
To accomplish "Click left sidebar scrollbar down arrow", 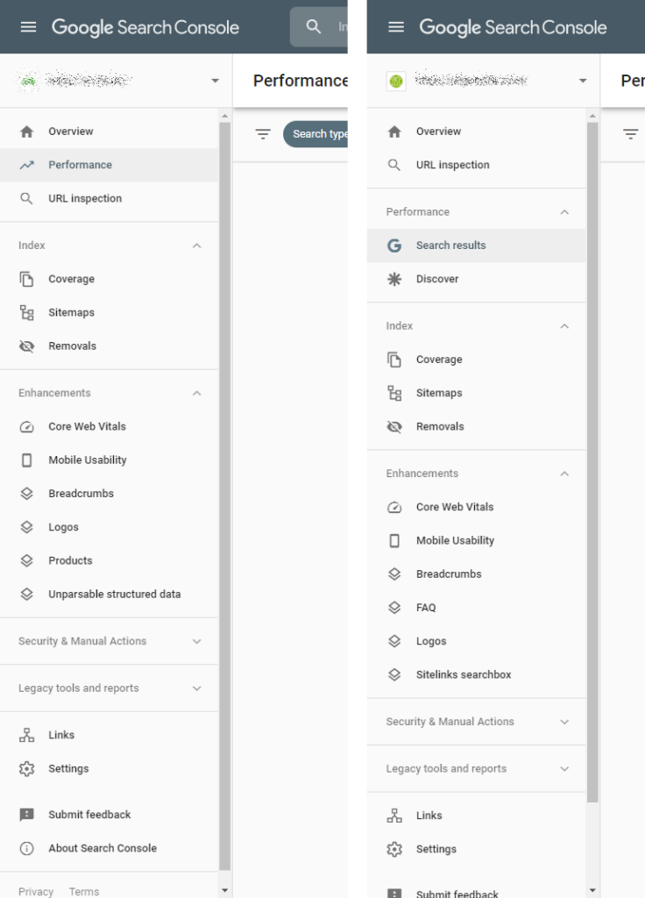I will click(225, 891).
